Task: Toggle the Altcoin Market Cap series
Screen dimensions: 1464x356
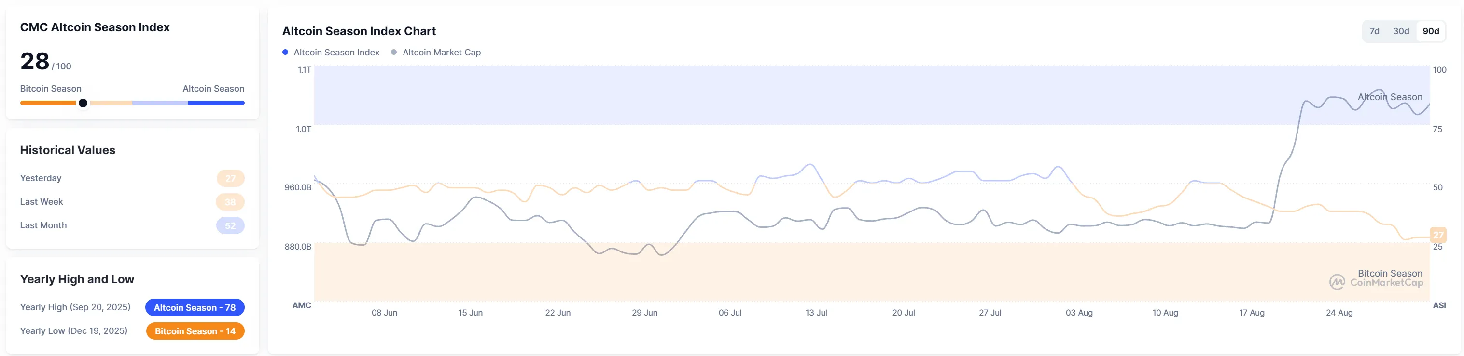Action: coord(436,52)
